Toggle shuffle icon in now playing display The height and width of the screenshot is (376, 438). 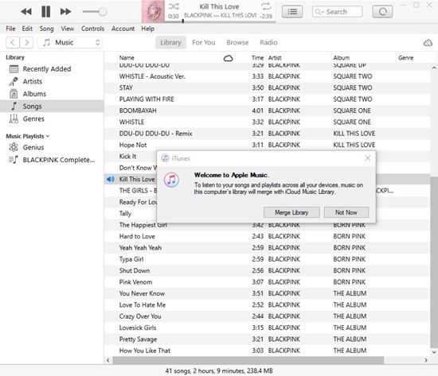[x=174, y=6]
